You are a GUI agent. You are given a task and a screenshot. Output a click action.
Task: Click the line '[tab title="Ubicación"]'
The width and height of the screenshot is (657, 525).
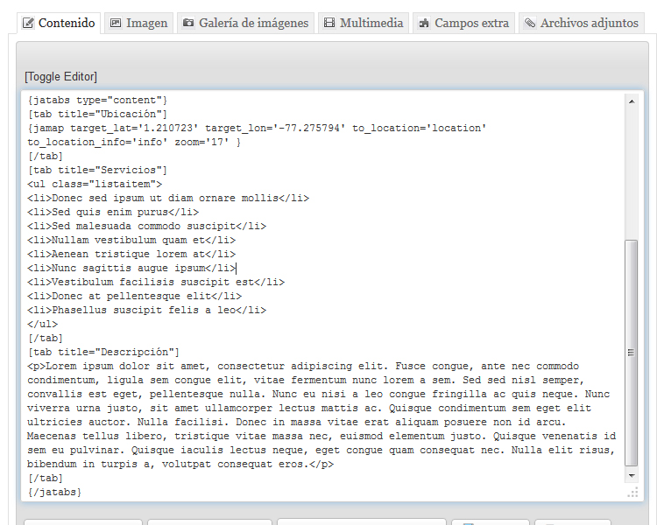click(97, 115)
